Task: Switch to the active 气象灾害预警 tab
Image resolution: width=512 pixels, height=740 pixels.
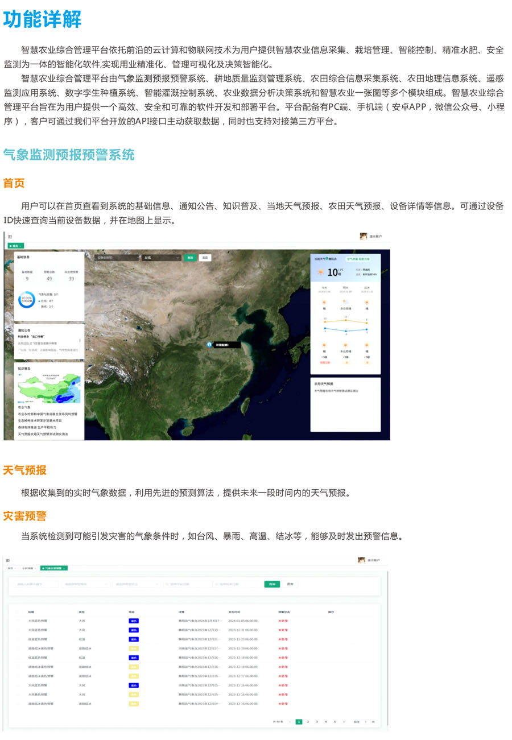Action: point(53,568)
